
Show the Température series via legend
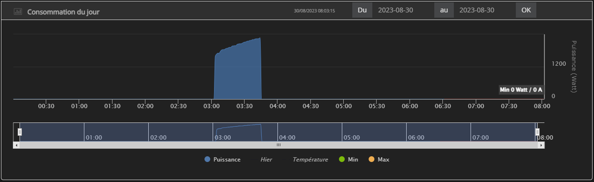click(x=310, y=160)
